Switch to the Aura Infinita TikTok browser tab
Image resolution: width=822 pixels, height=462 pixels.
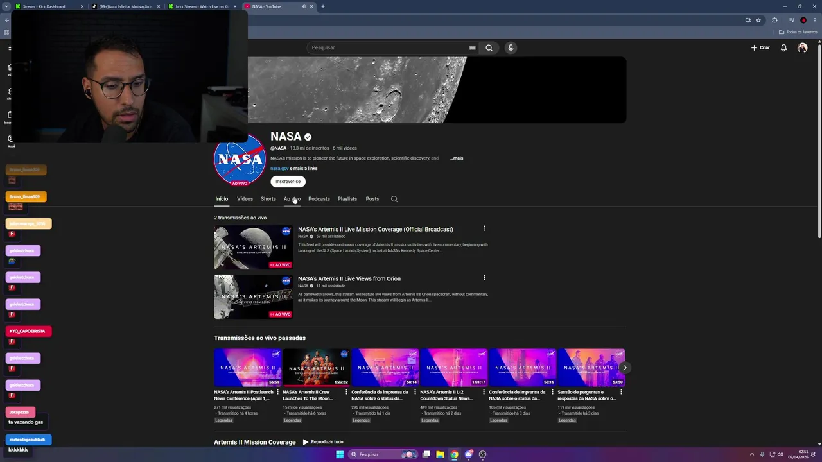[126, 6]
